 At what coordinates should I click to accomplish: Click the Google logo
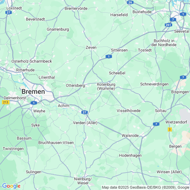(11, 186)
